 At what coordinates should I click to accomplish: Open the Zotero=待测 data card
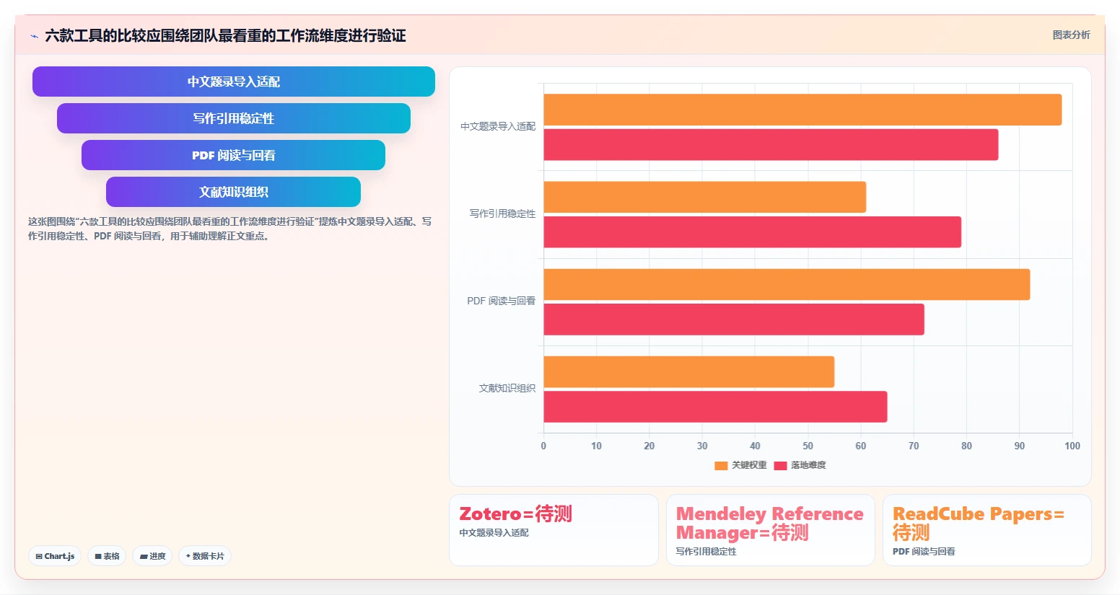coord(554,530)
